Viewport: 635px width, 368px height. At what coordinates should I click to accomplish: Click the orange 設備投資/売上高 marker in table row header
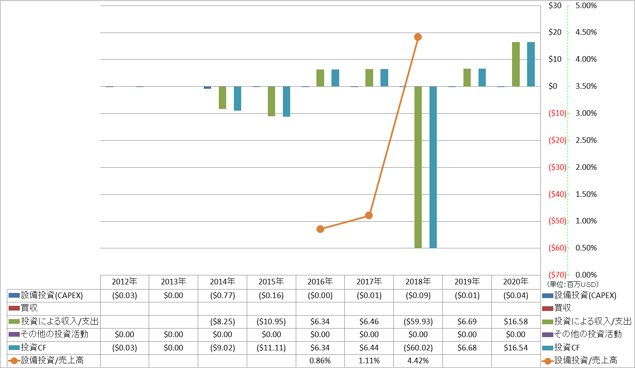pos(14,361)
